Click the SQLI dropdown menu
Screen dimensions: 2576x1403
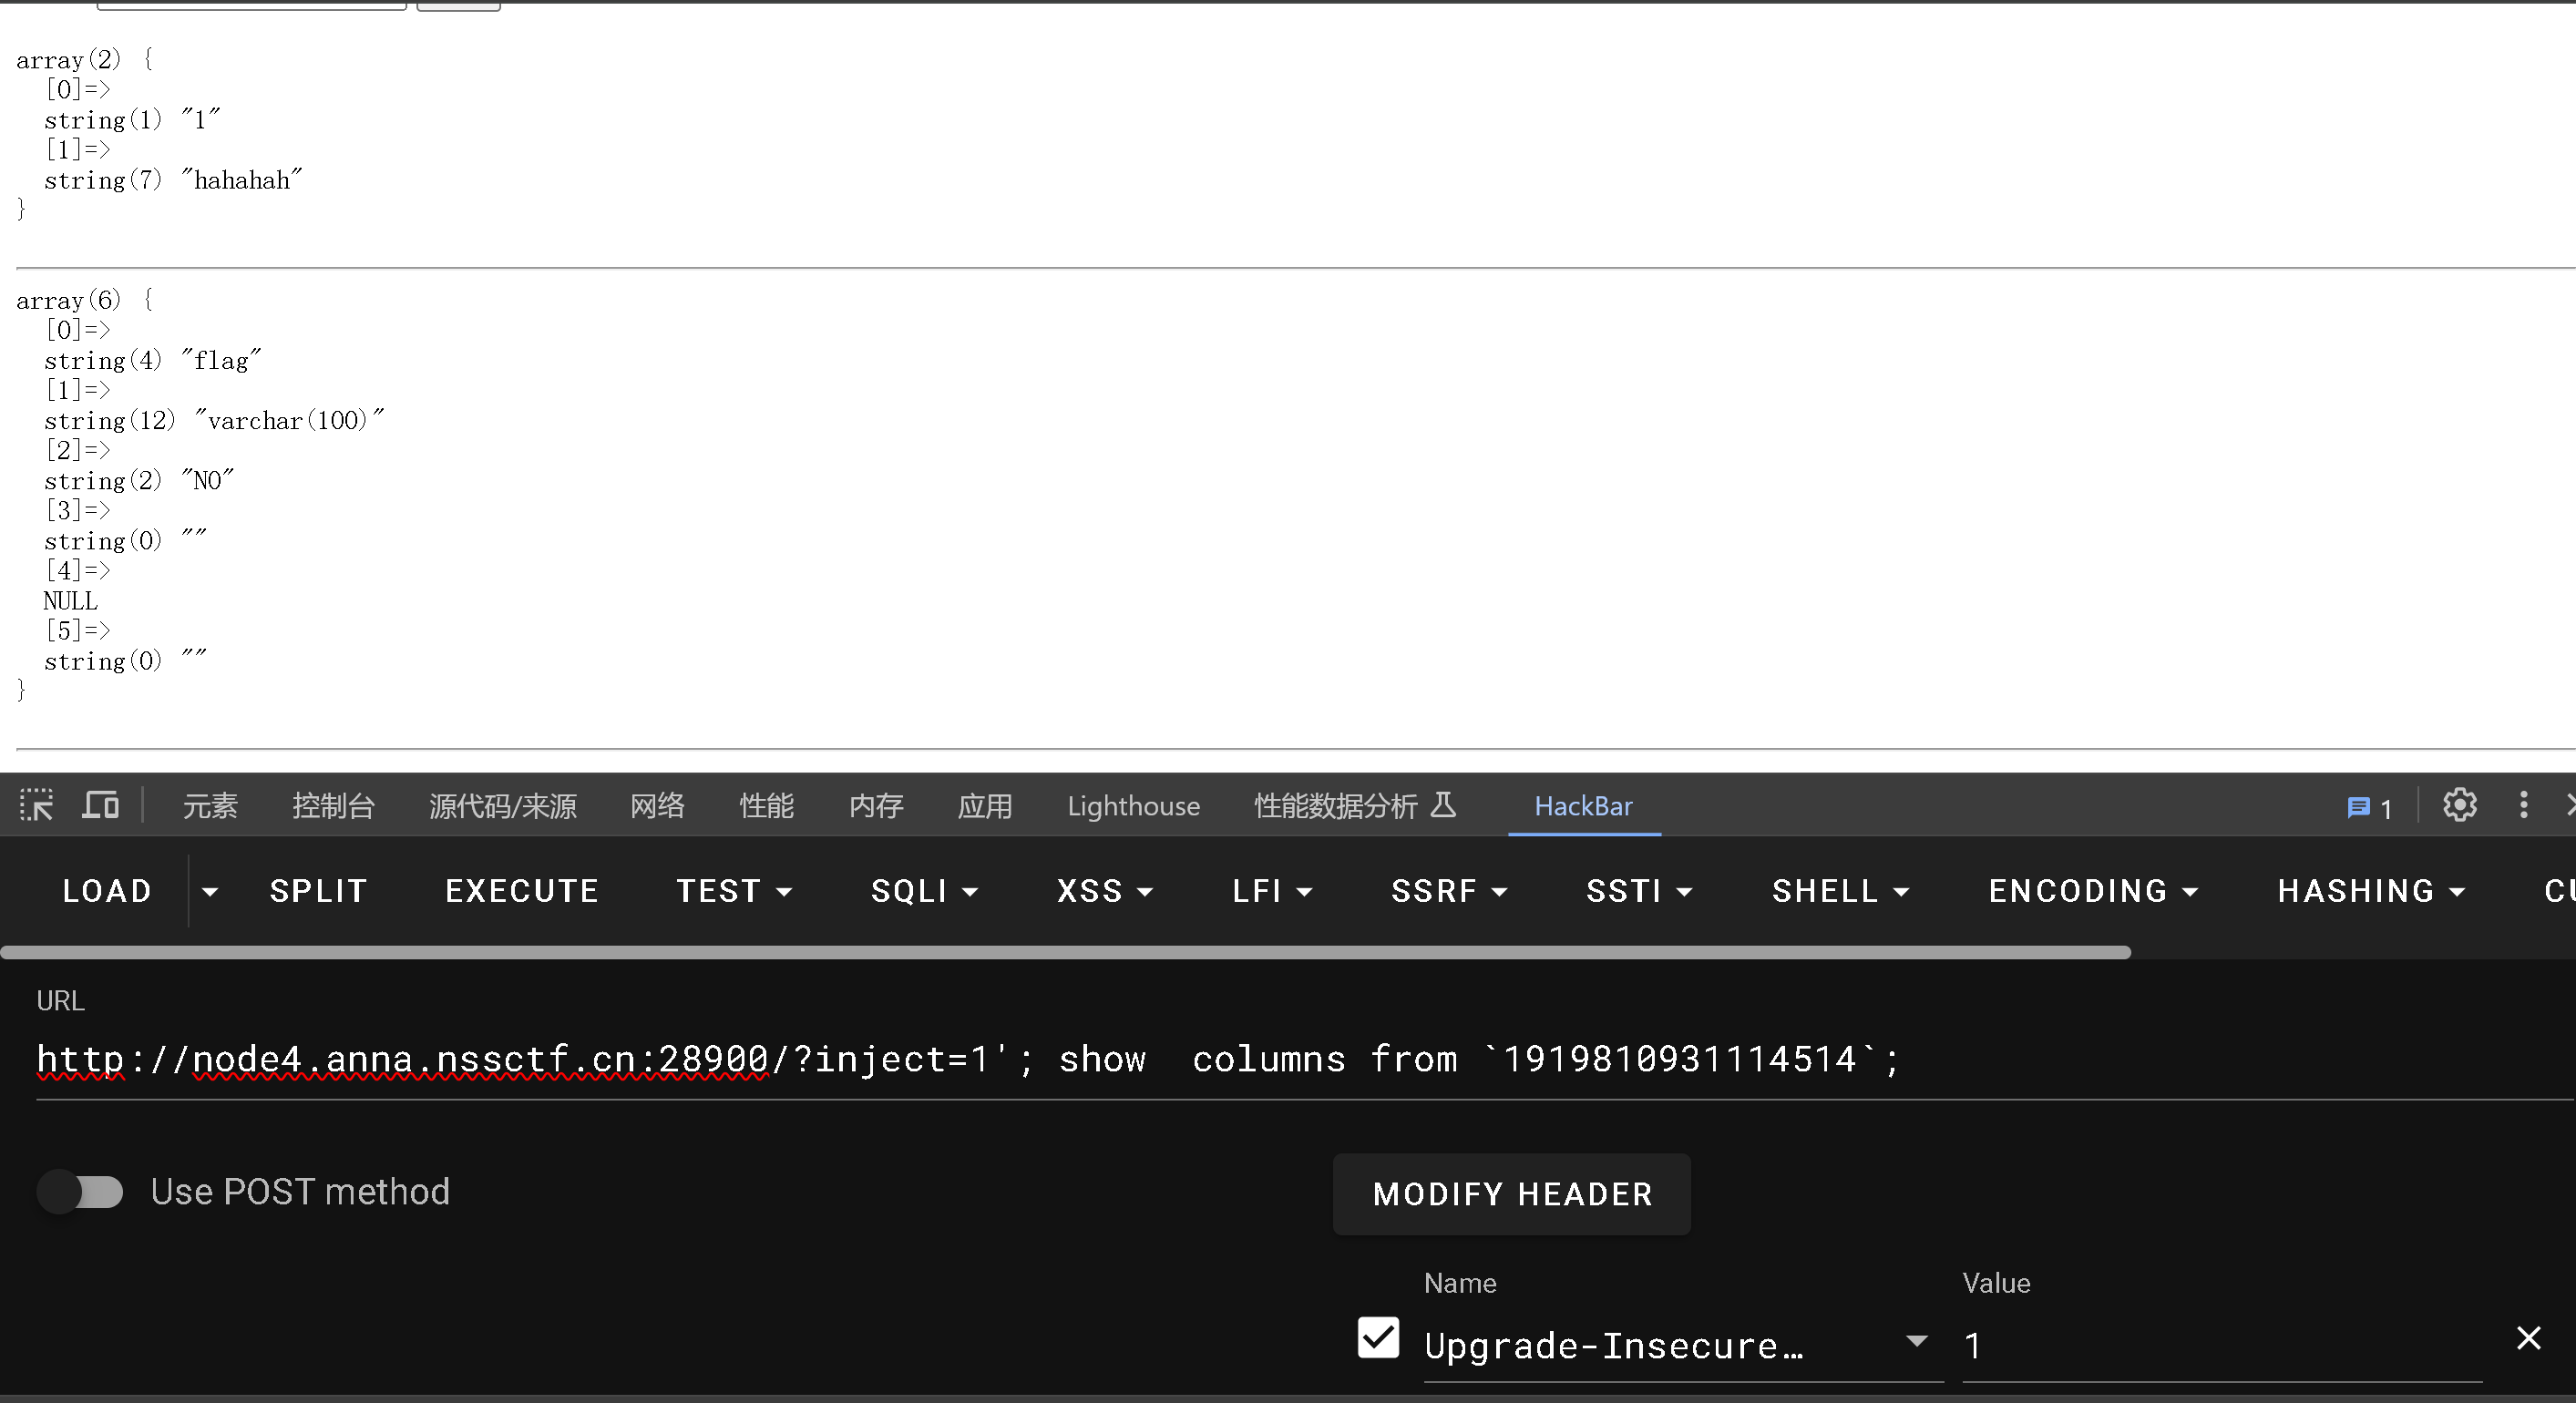click(922, 892)
